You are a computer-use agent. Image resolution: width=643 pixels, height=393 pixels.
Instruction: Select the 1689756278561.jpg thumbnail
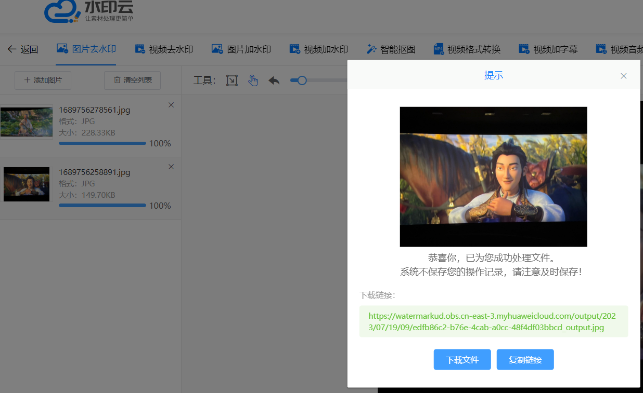[27, 121]
